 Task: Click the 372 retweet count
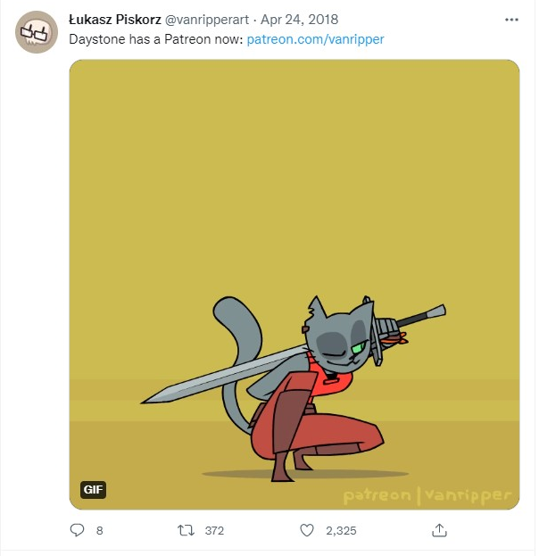tap(214, 530)
